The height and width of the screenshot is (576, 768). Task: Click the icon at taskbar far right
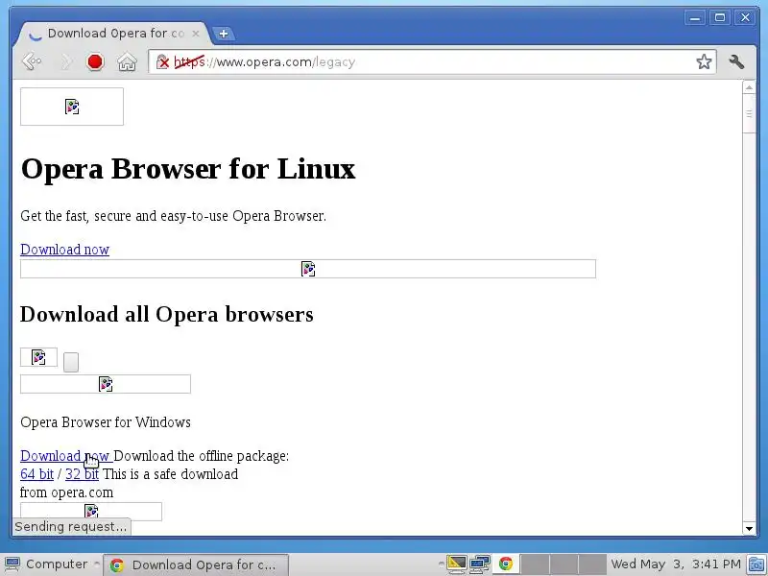pos(757,564)
